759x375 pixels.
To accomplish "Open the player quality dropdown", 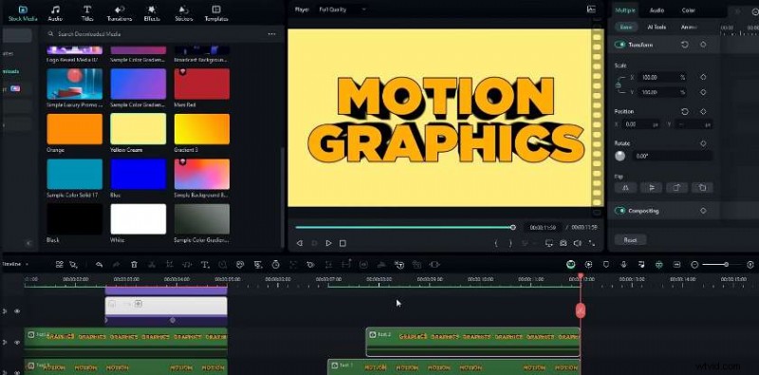I will tap(342, 9).
